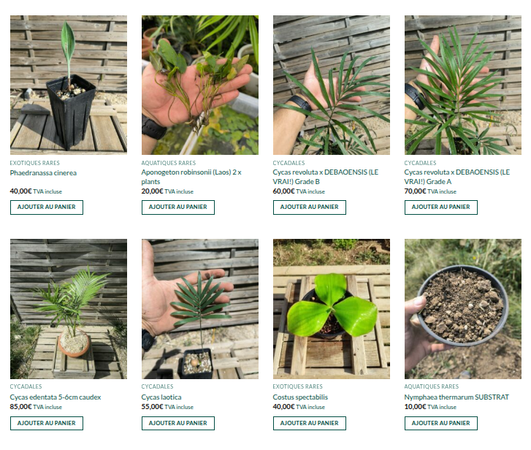The image size is (531, 450).
Task: Go to Aquatiques Rares category above Aponogeton
Action: tap(168, 163)
